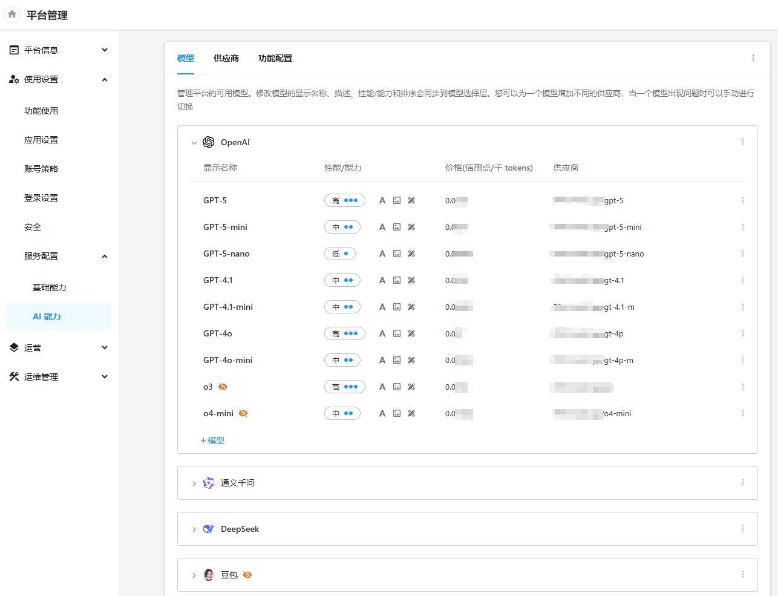Expand the 通义千问 model group

coord(194,483)
